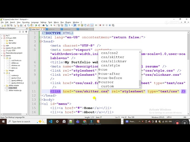Open skitter.css in the folder tree

tap(15, 63)
